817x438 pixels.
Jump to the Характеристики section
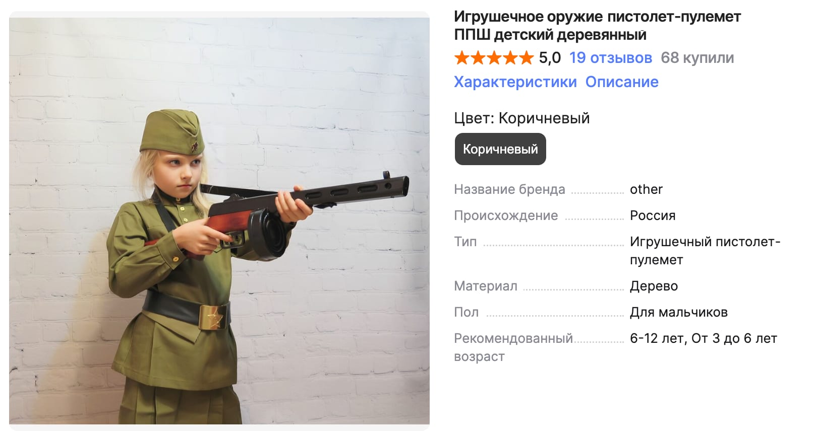(515, 82)
